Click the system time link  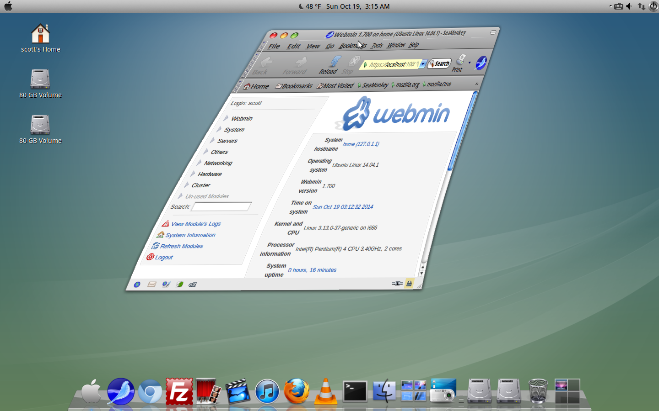(x=343, y=207)
